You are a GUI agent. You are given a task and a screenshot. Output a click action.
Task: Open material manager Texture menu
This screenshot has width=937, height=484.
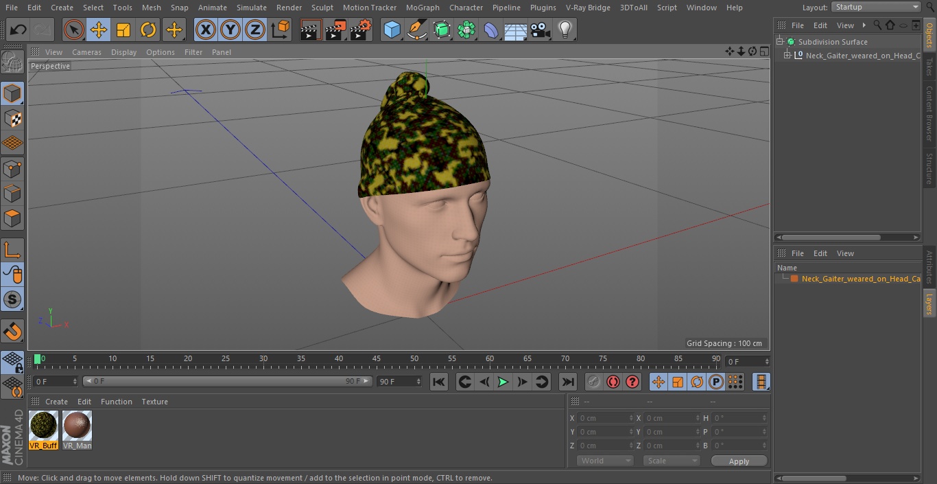click(x=154, y=402)
